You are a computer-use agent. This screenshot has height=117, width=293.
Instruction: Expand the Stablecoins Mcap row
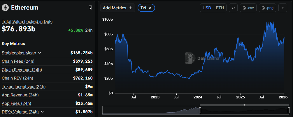[40, 53]
